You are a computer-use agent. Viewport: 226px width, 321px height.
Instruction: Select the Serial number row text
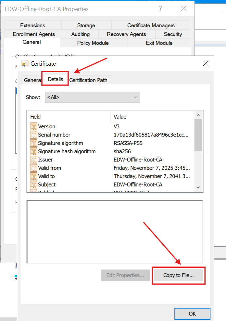pyautogui.click(x=54, y=135)
